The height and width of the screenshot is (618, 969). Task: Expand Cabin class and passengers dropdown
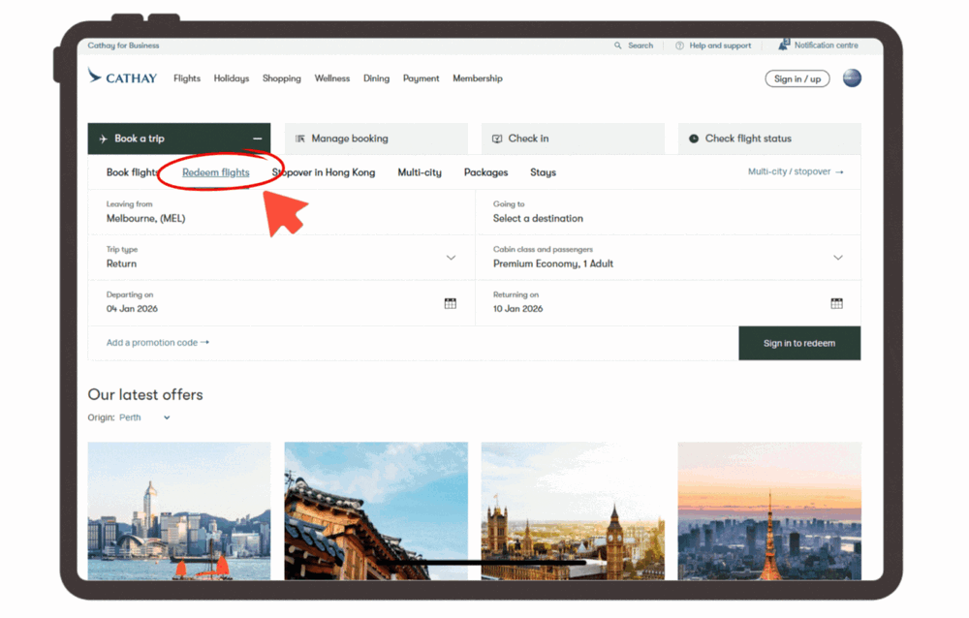pos(837,258)
